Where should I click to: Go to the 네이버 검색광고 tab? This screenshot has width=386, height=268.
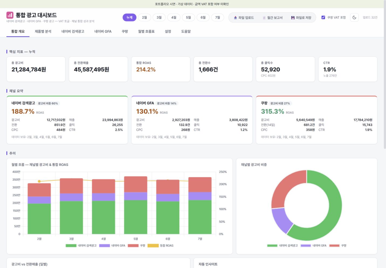click(73, 32)
